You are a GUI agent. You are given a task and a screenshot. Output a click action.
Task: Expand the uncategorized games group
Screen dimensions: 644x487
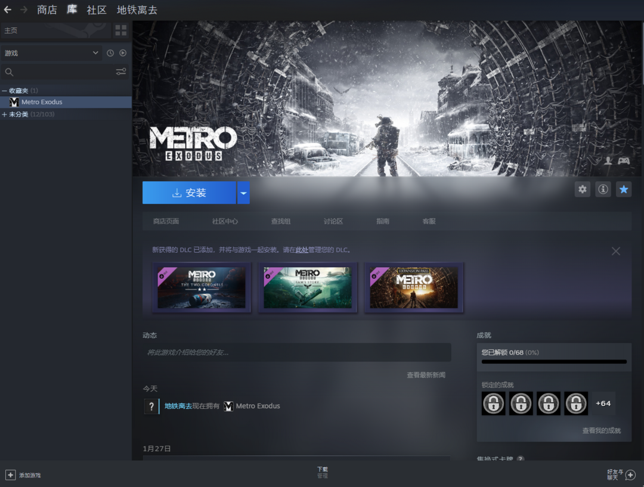point(5,114)
